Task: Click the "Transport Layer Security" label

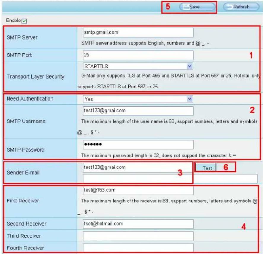Action: pos(36,77)
